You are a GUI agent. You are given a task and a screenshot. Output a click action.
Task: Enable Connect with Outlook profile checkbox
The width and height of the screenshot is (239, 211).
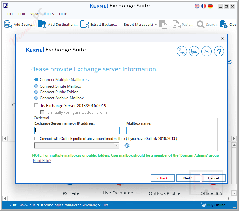click(x=36, y=139)
